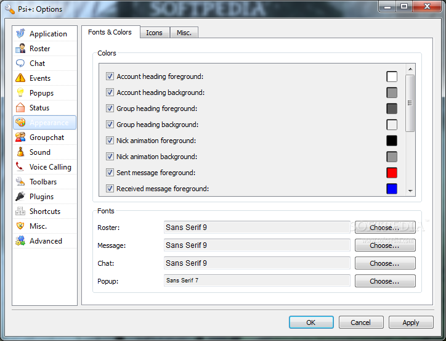Select the Sound speaker icon
446x341 pixels.
click(20, 152)
